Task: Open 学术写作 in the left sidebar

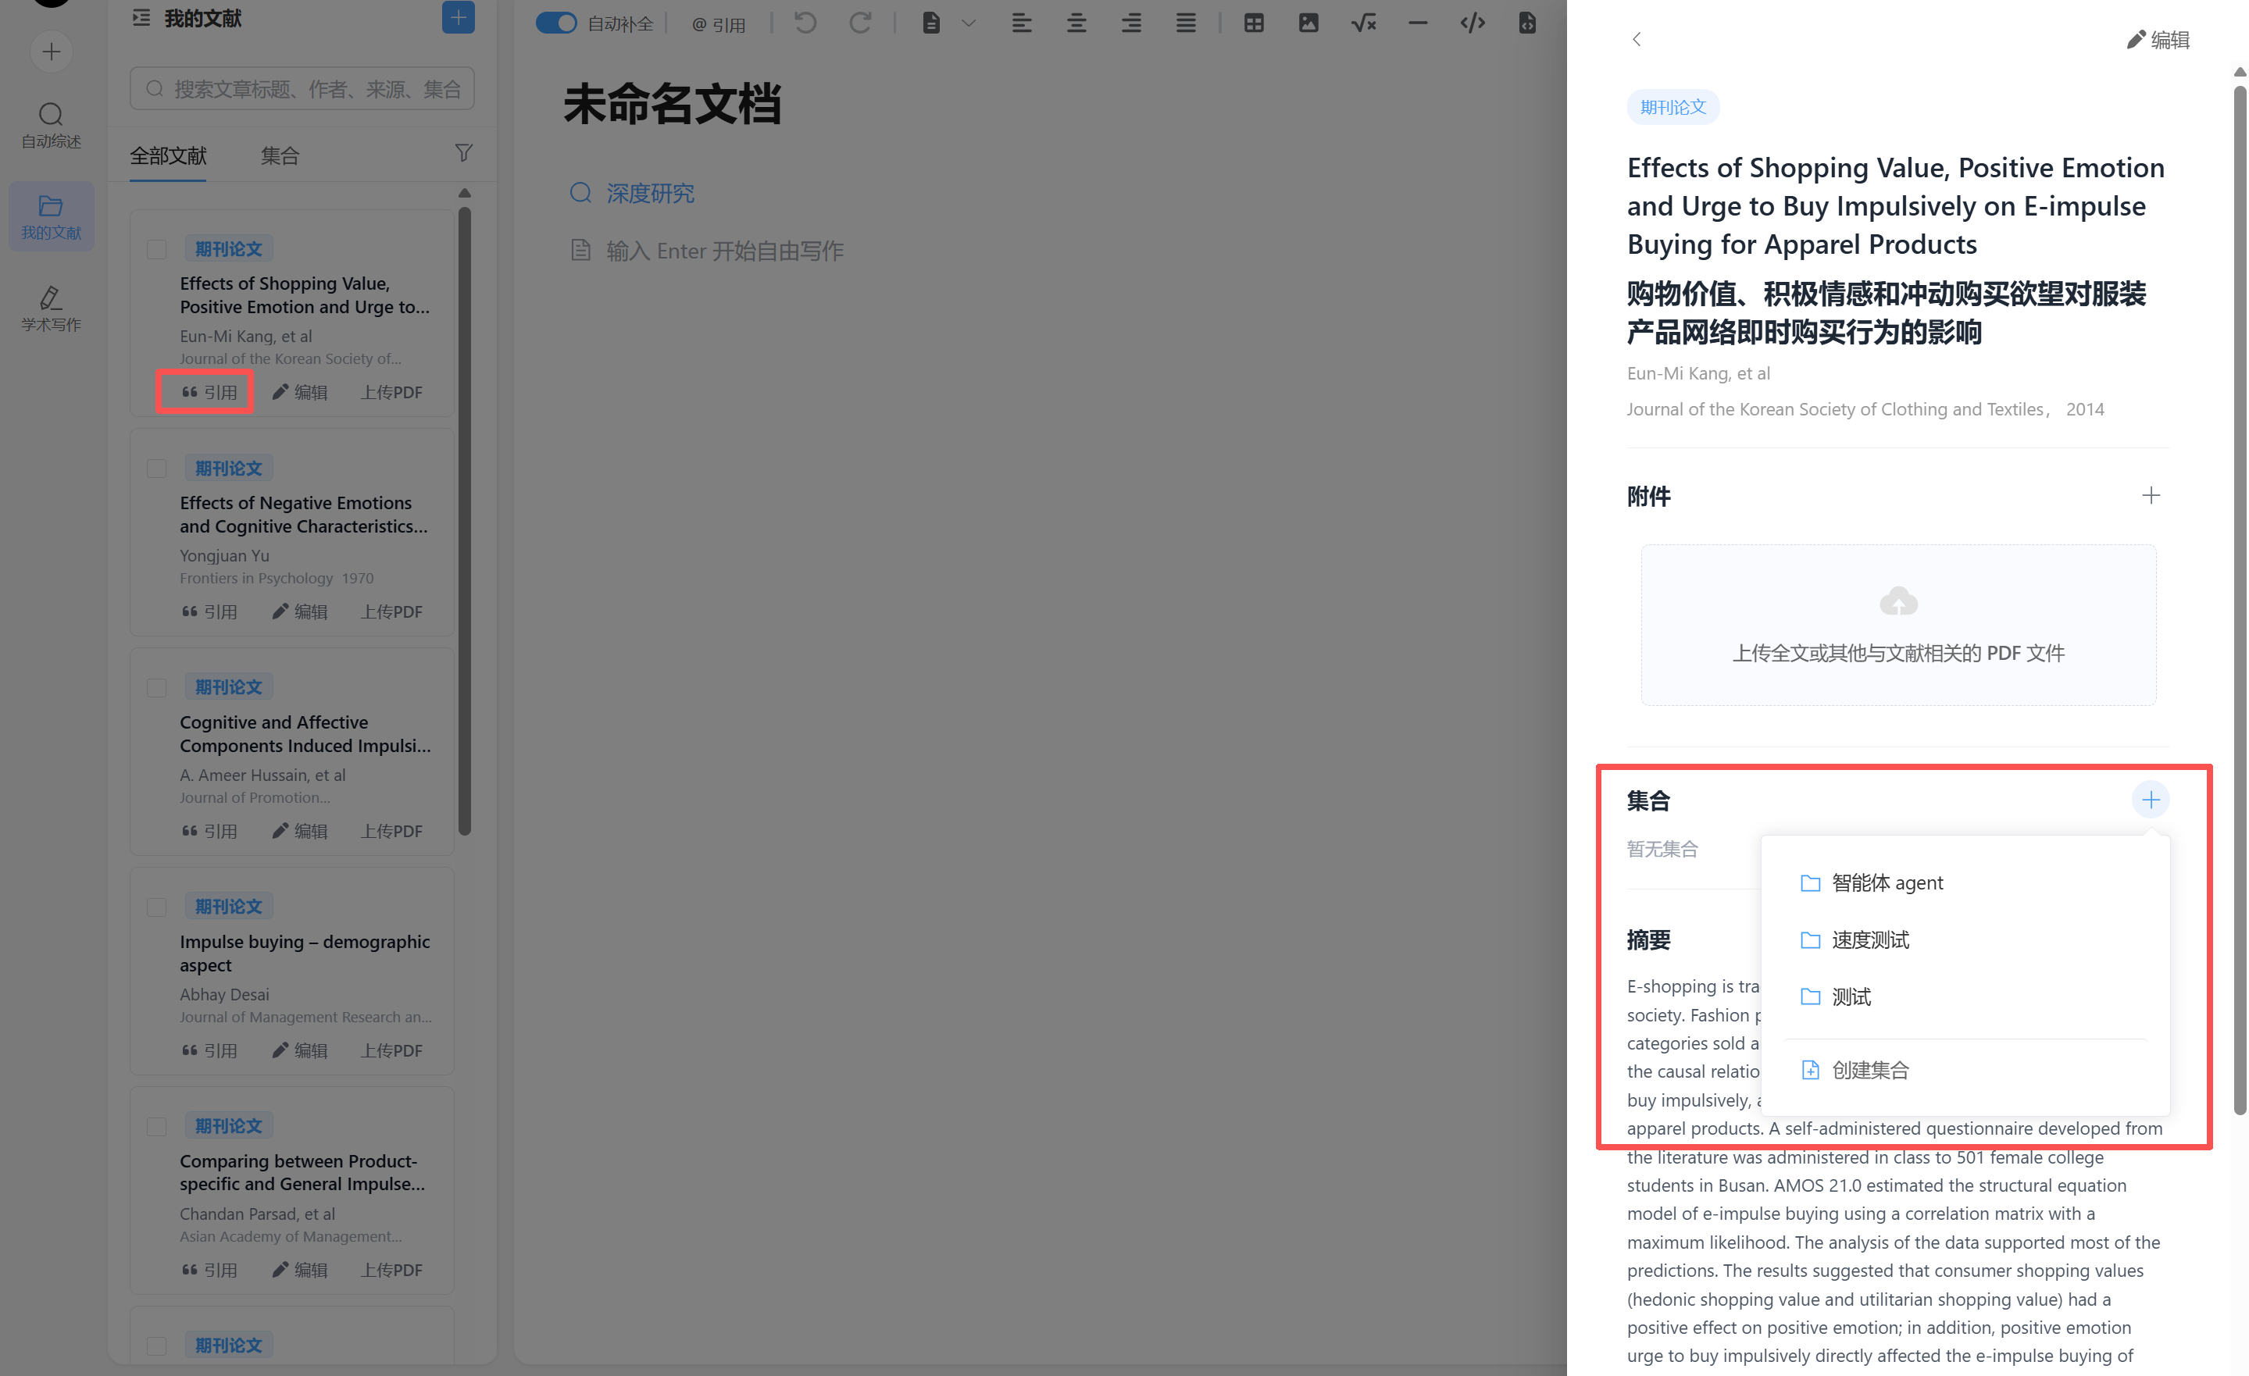Action: pos(51,308)
